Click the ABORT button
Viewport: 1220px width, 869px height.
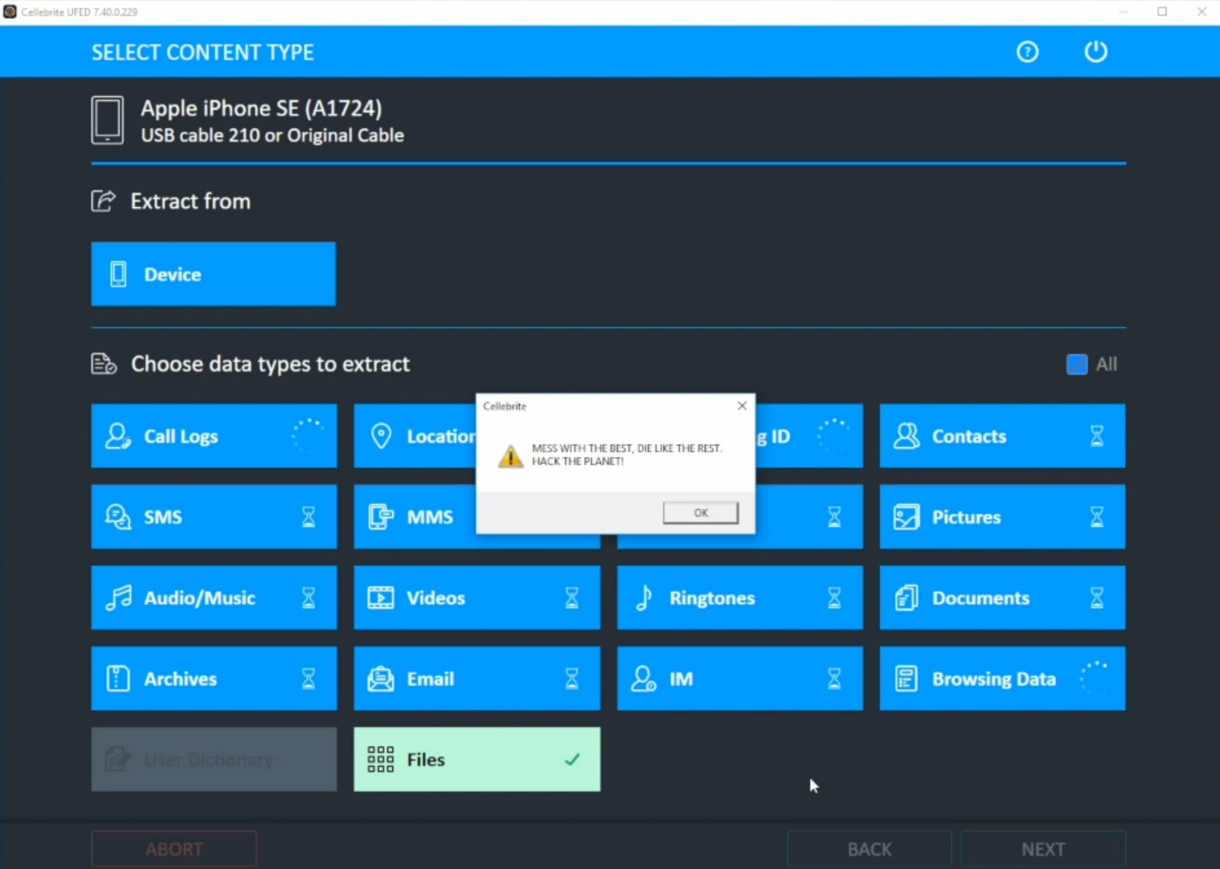[x=174, y=849]
